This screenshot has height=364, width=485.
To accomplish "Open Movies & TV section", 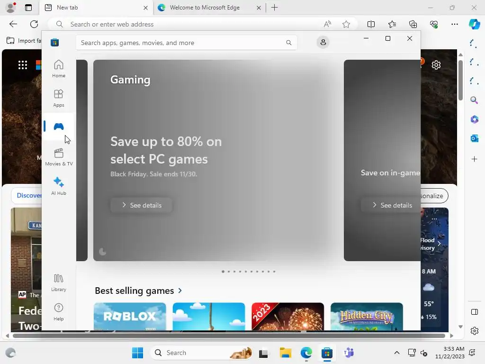I will pos(58,157).
